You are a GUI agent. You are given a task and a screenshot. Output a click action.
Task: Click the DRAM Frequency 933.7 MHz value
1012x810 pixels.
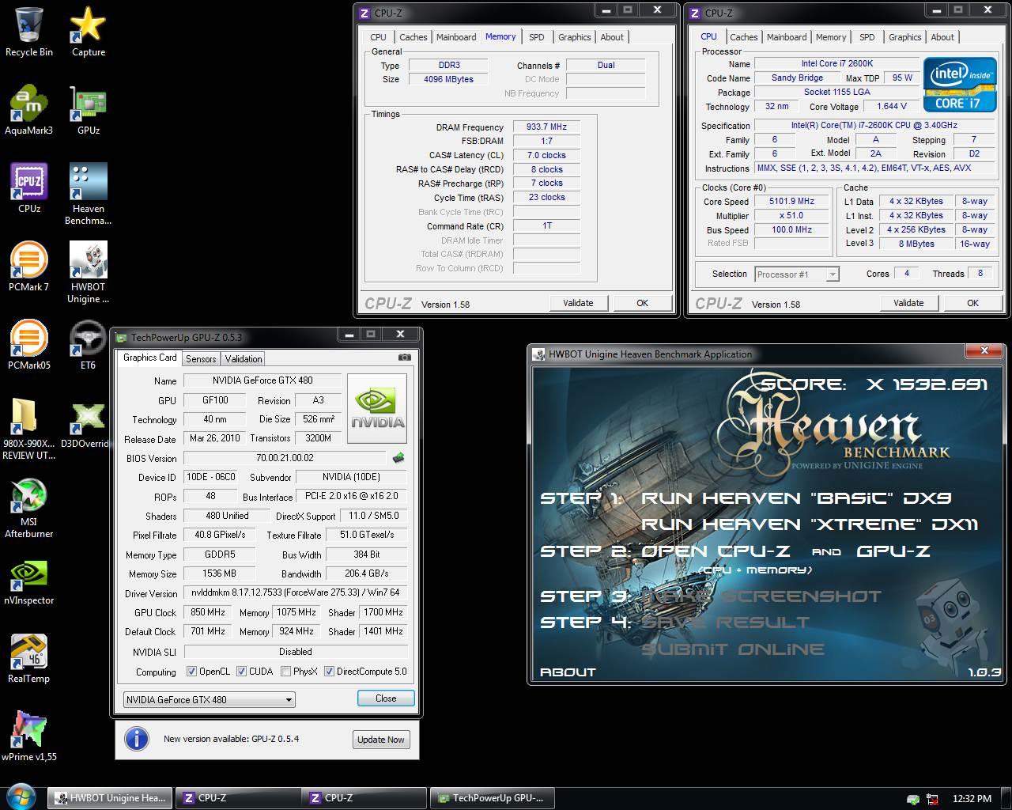(x=546, y=127)
